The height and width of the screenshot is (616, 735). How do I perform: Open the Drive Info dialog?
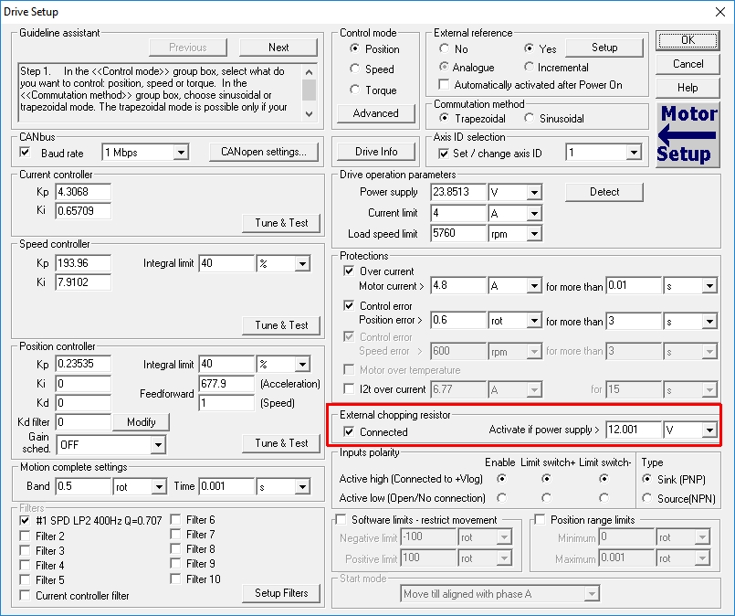coord(376,152)
